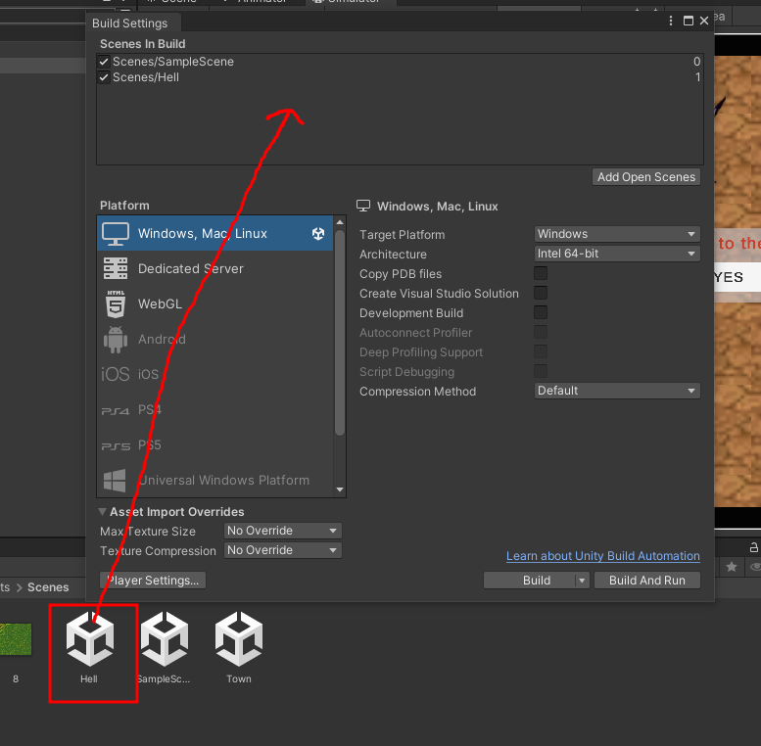The height and width of the screenshot is (746, 761).
Task: Click Add Open Scenes button
Action: tap(646, 177)
